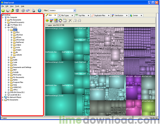Screen dimensions: 162x130
Task: Expand the WINDOWS folder tree node
Action: tap(8, 87)
